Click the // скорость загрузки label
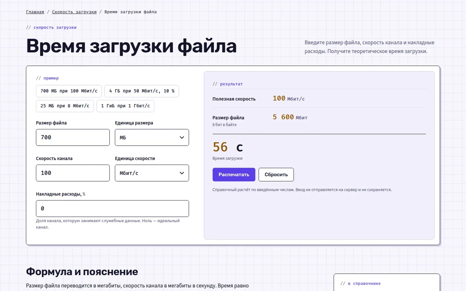This screenshot has height=291, width=466. [x=51, y=28]
